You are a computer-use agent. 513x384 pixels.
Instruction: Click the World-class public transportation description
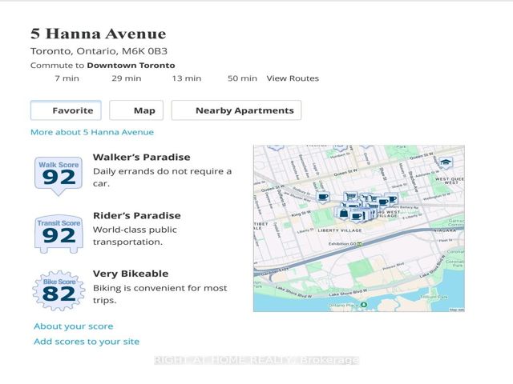[x=135, y=236]
